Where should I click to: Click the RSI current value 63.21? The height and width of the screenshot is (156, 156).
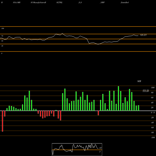point(144,35)
